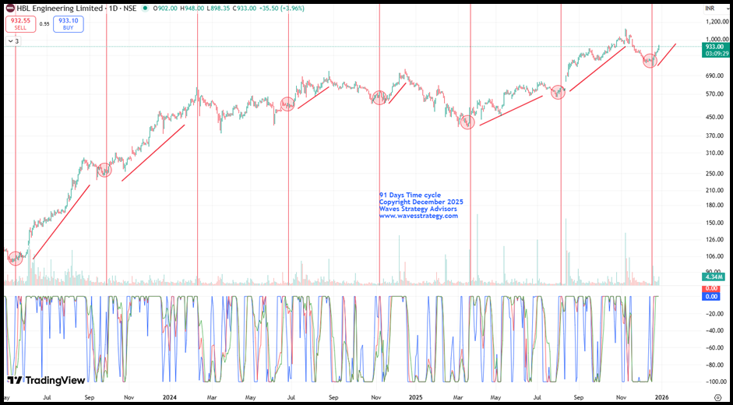Screen dimensions: 733x405
Task: Click the 690.00 price axis label
Action: tap(714, 76)
